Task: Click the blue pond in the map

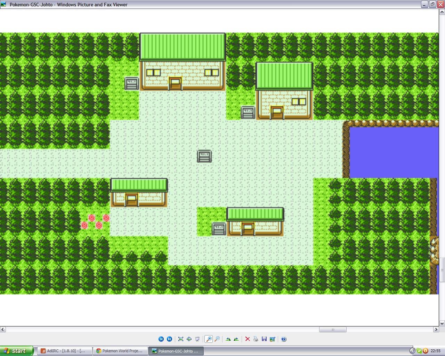Action: 394,152
